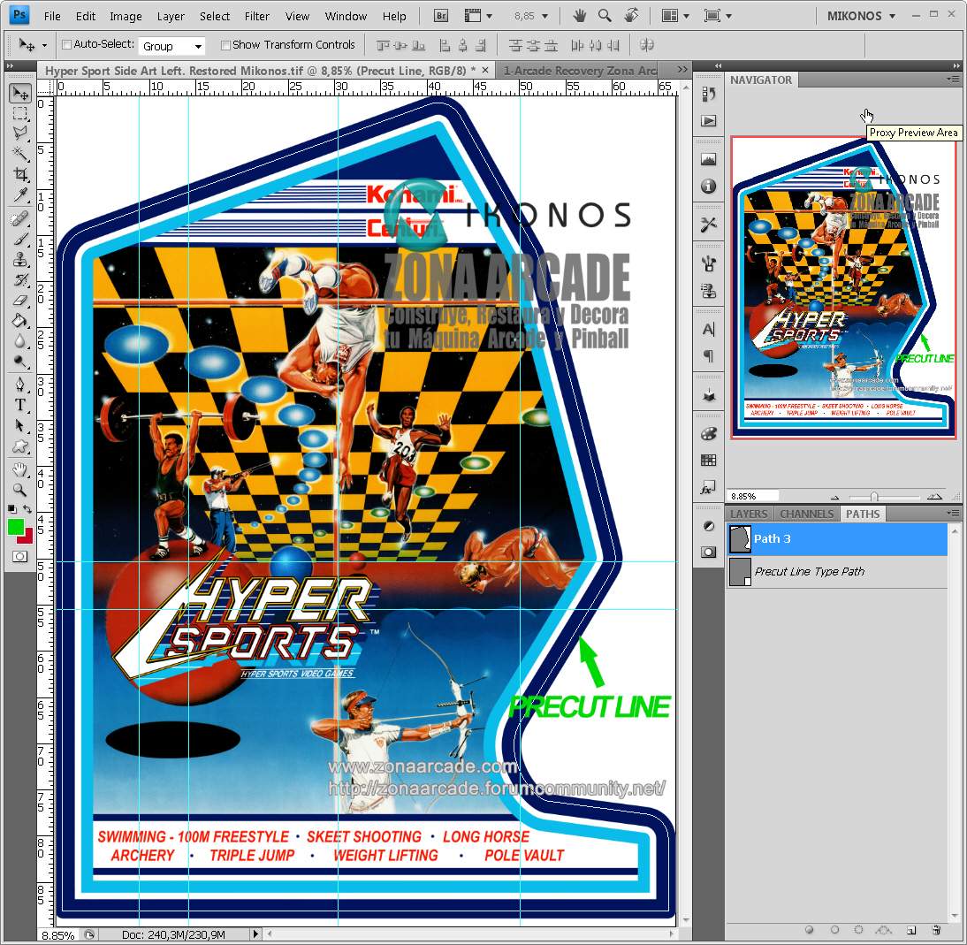
Task: Load path as selection in Paths panel
Action: click(859, 930)
